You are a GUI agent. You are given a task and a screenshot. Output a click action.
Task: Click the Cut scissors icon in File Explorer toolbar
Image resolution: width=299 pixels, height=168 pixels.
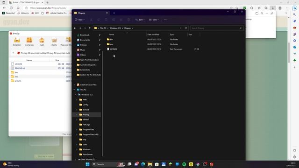tap(91, 20)
